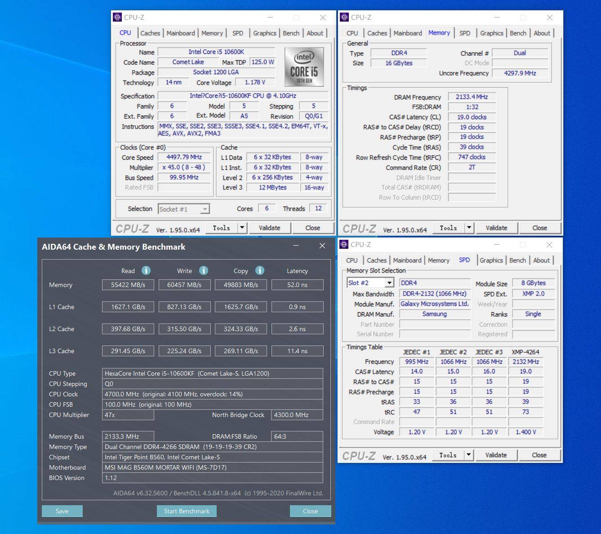Switch to CPU tab in Memory window
Viewport: 601px width, 534px height.
click(352, 33)
